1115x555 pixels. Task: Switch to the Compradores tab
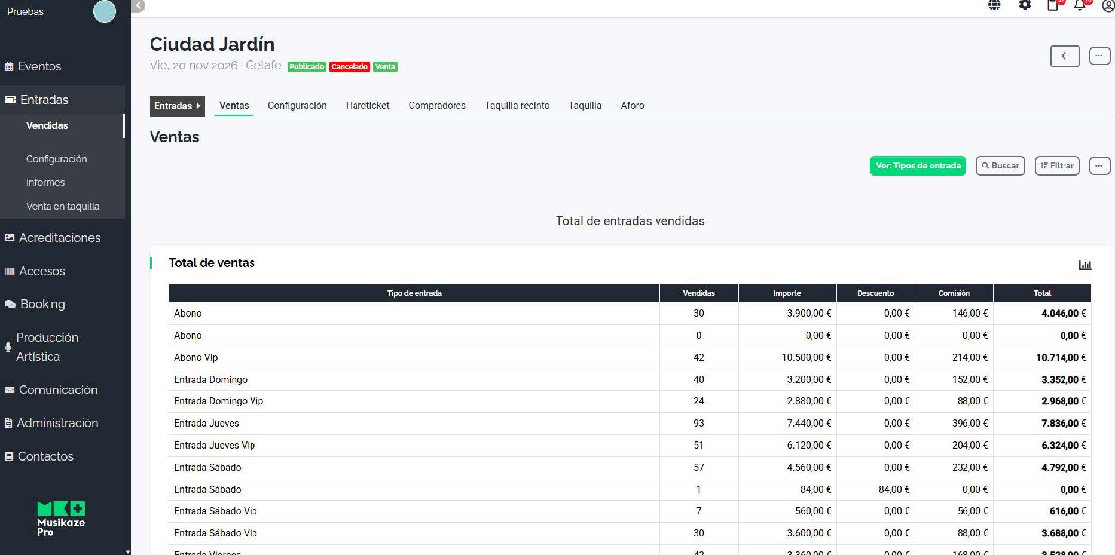(437, 105)
